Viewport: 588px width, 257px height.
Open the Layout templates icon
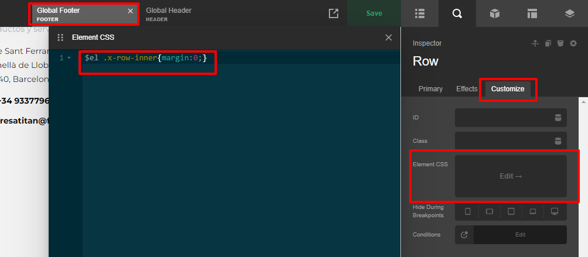(x=532, y=13)
